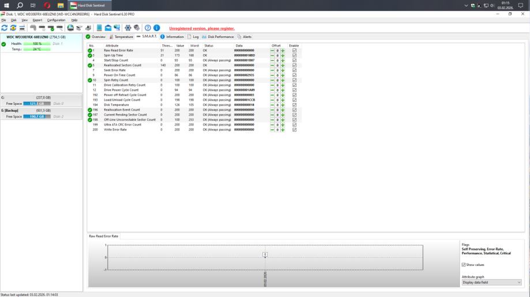530x297 pixels.
Task: Decrease offset for Spin Up Time
Action: tap(272, 55)
